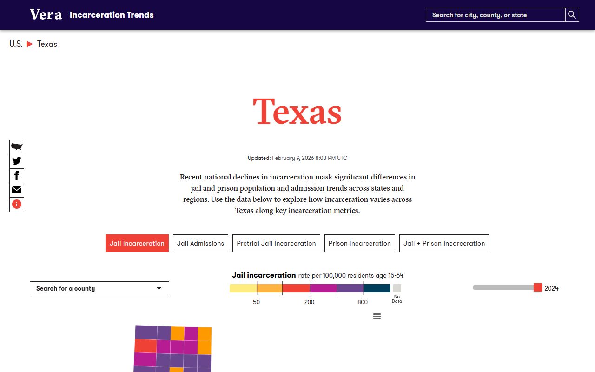
Task: Switch to Pretrial Jail Incarceration tab
Action: tap(276, 243)
